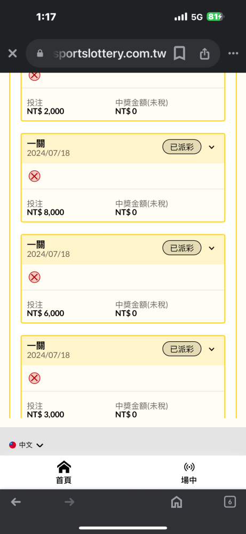This screenshot has width=246, height=534.
Task: Tap the red X on the NT$ 6,000 bet
Action: coord(34,277)
